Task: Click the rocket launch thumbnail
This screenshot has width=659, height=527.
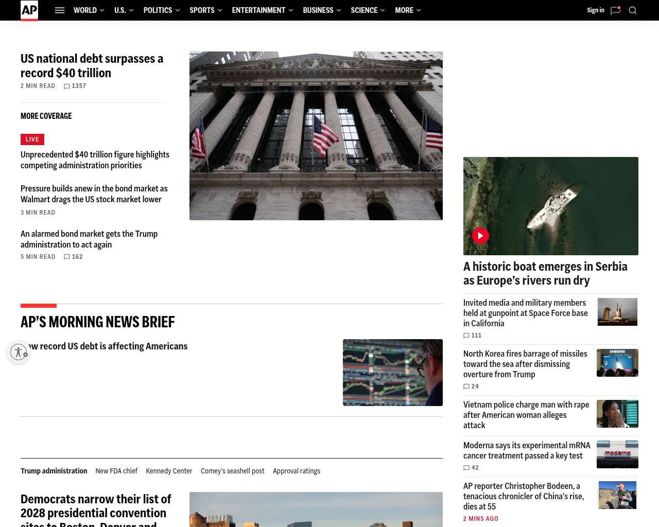Action: tap(617, 312)
